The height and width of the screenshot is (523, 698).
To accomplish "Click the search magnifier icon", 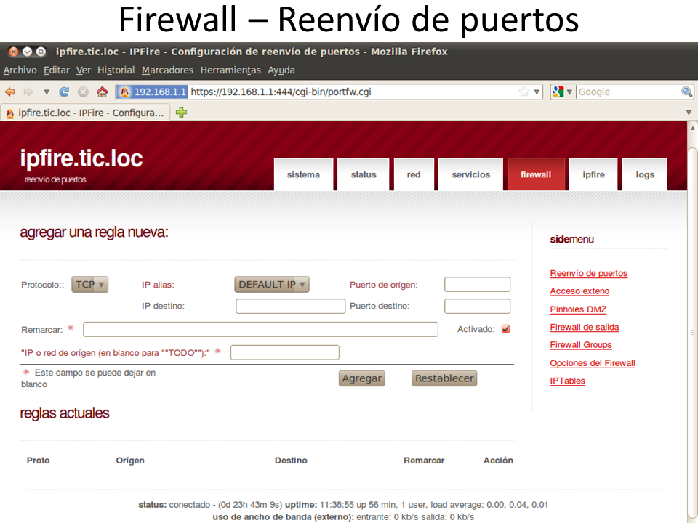I will tap(686, 92).
